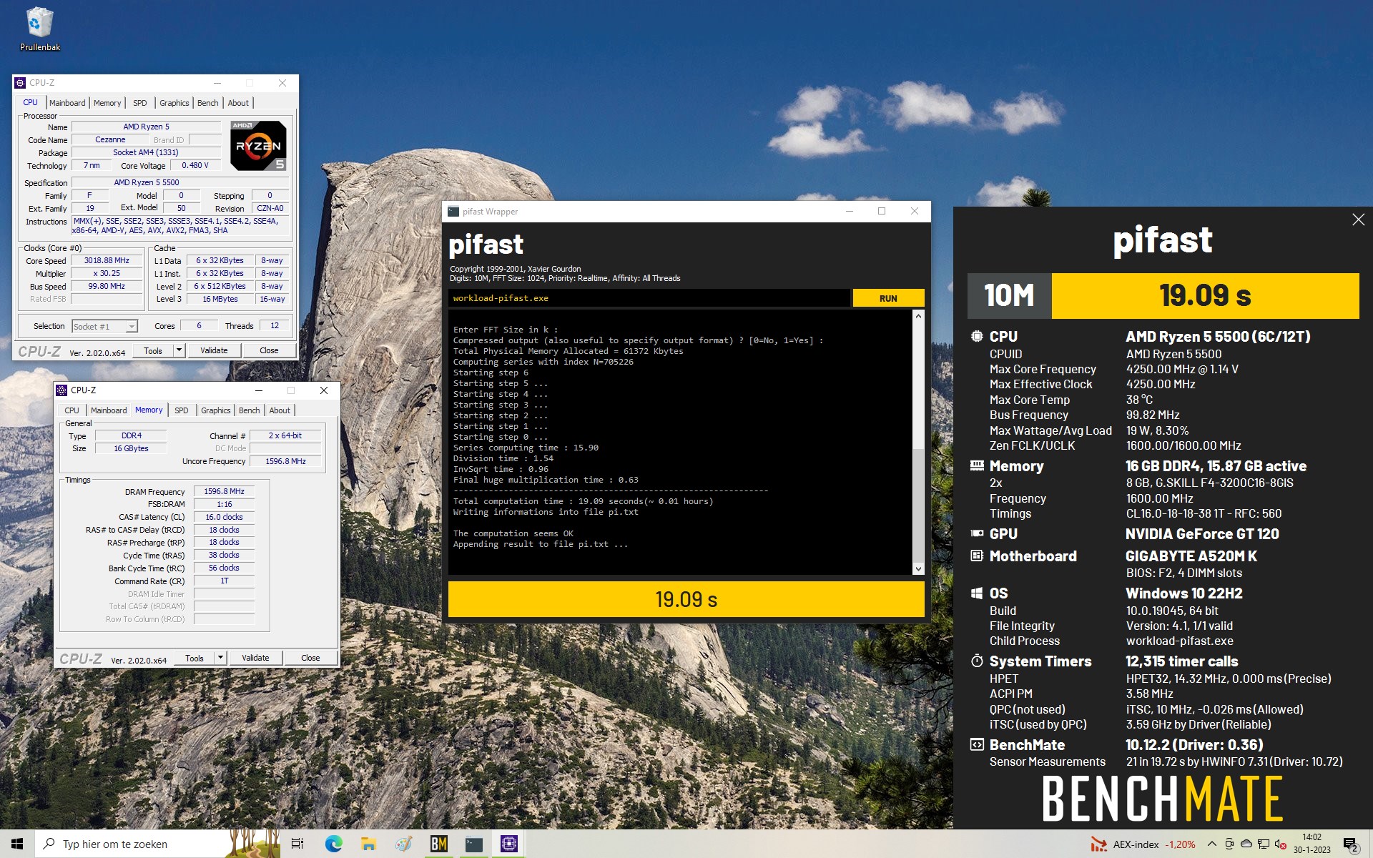
Task: Click the Tools button in the CPU-Z CPU window
Action: 153,350
